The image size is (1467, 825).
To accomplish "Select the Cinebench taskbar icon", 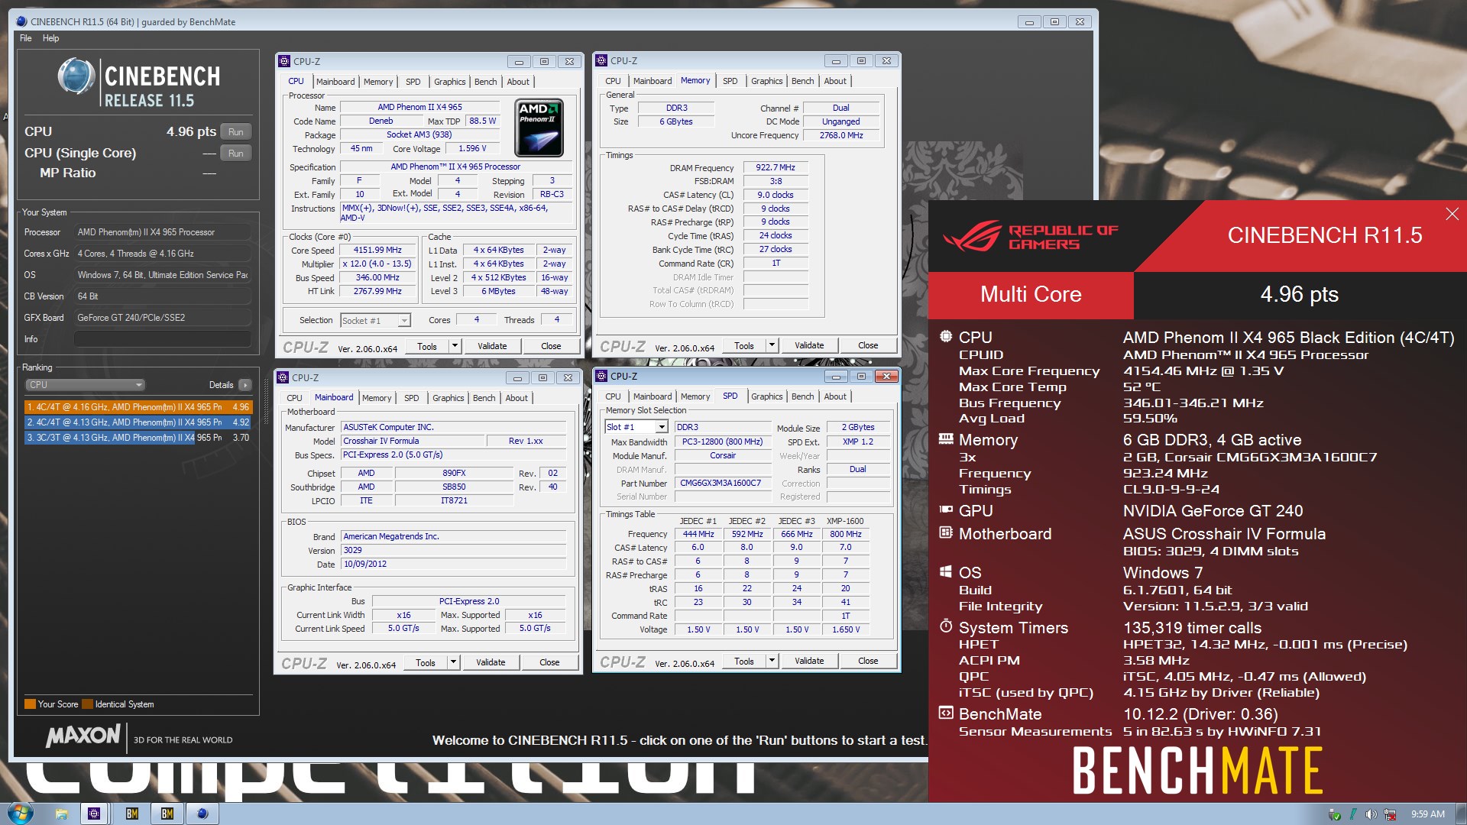I will point(202,814).
